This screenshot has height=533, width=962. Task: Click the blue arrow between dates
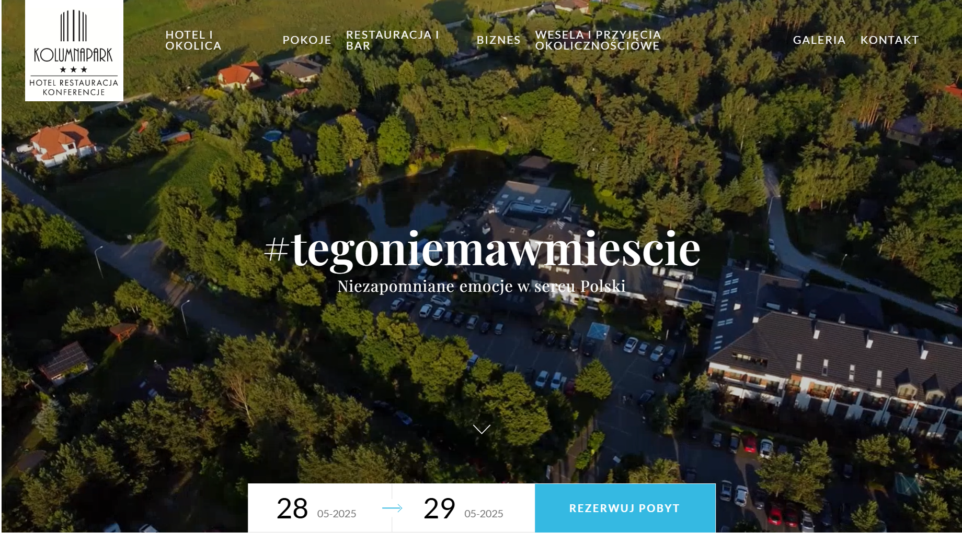point(392,508)
